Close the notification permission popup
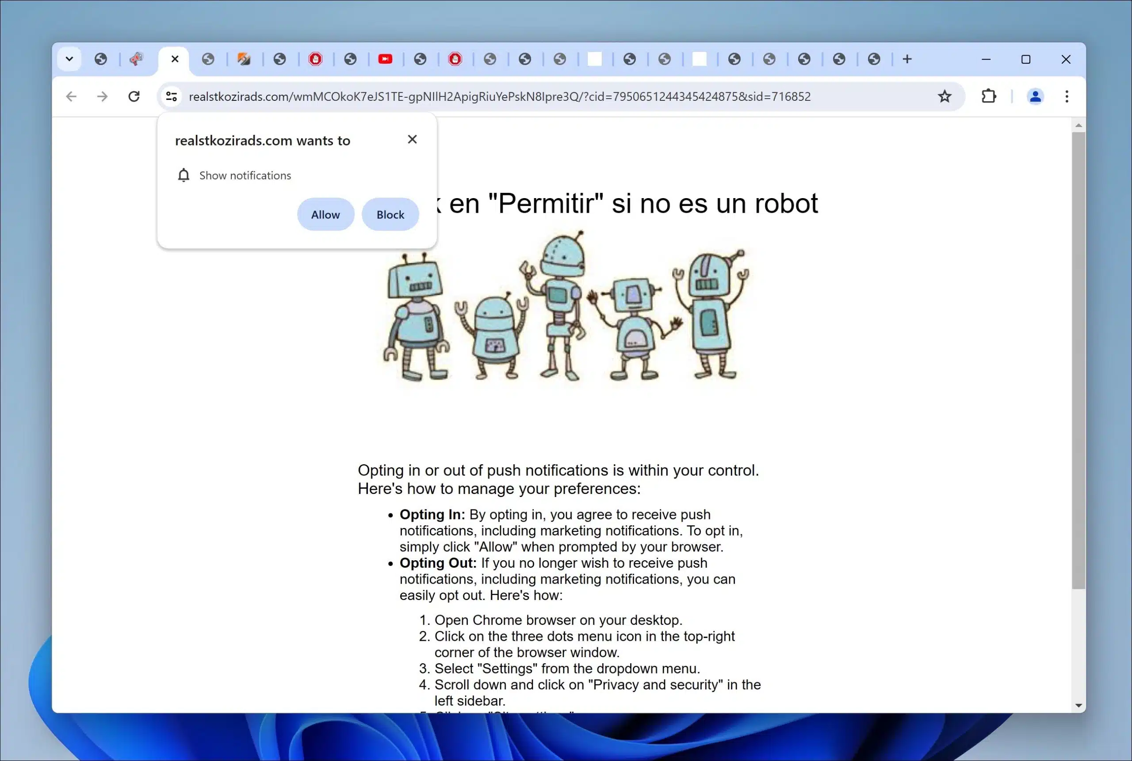Screen dimensions: 1132x761 coord(412,138)
